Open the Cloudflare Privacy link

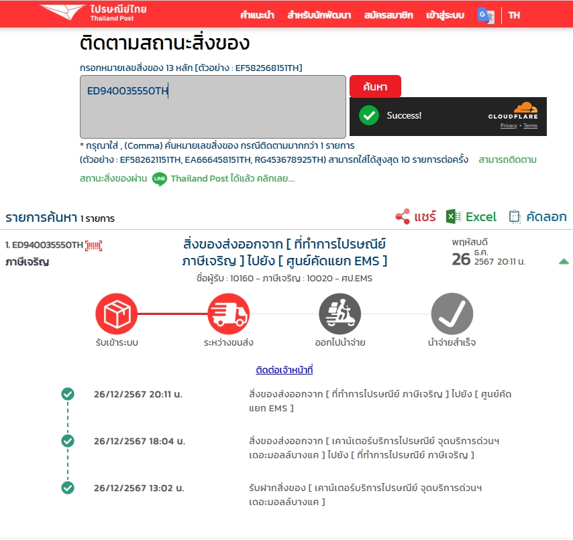509,125
